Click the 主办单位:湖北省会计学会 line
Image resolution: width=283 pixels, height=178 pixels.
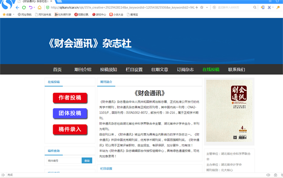point(224,165)
